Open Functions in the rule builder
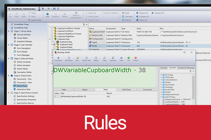This screenshot has width=211, height=140. [58, 59]
